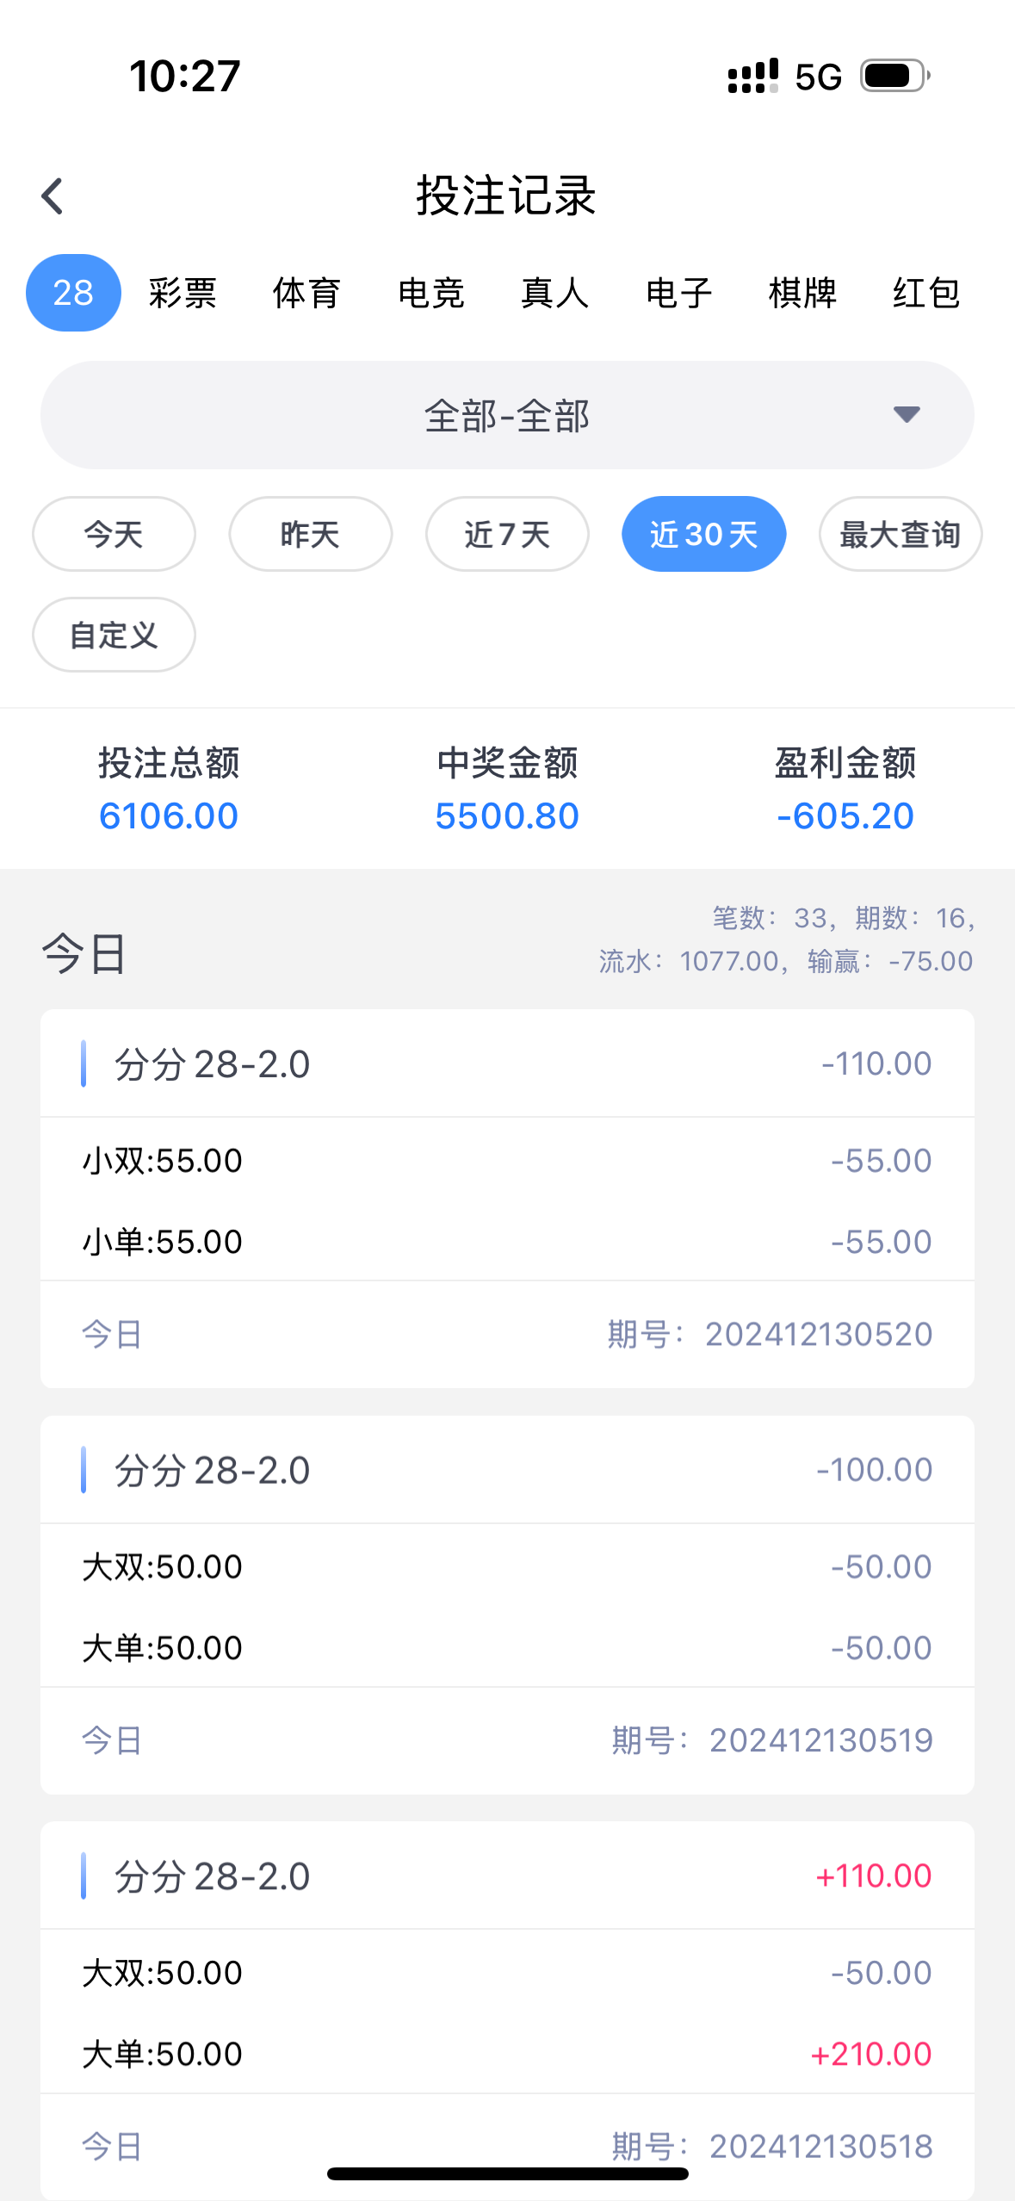This screenshot has width=1015, height=2201.
Task: Select the 28 category tab
Action: pos(73,293)
